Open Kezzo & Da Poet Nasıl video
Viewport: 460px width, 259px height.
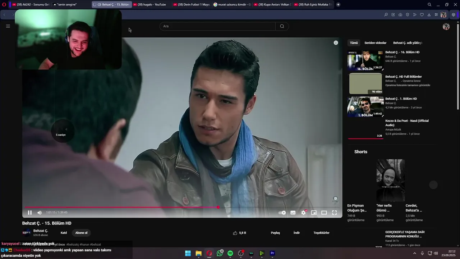coord(407,123)
